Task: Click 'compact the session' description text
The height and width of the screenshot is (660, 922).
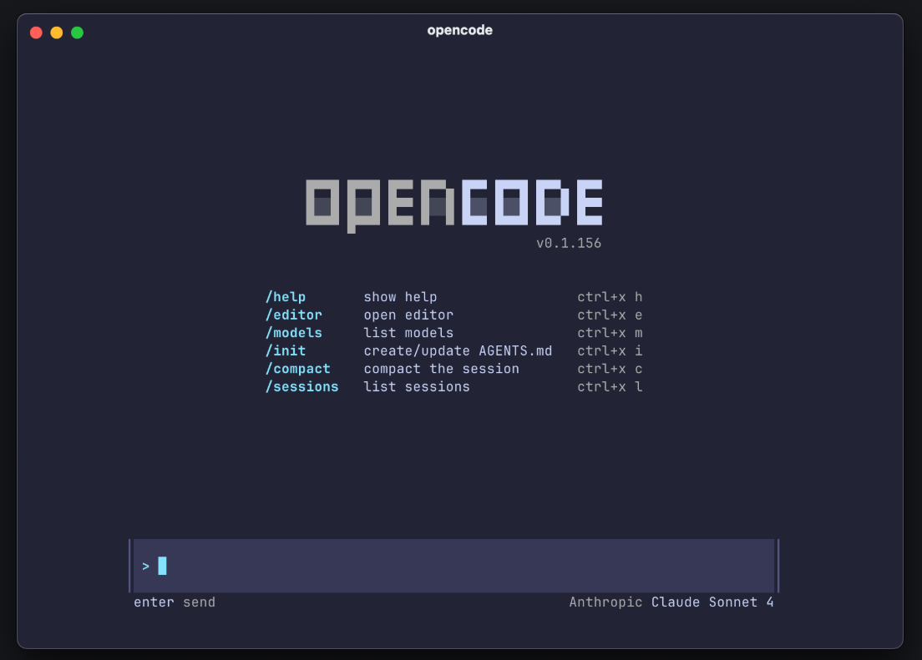Action: click(x=442, y=369)
